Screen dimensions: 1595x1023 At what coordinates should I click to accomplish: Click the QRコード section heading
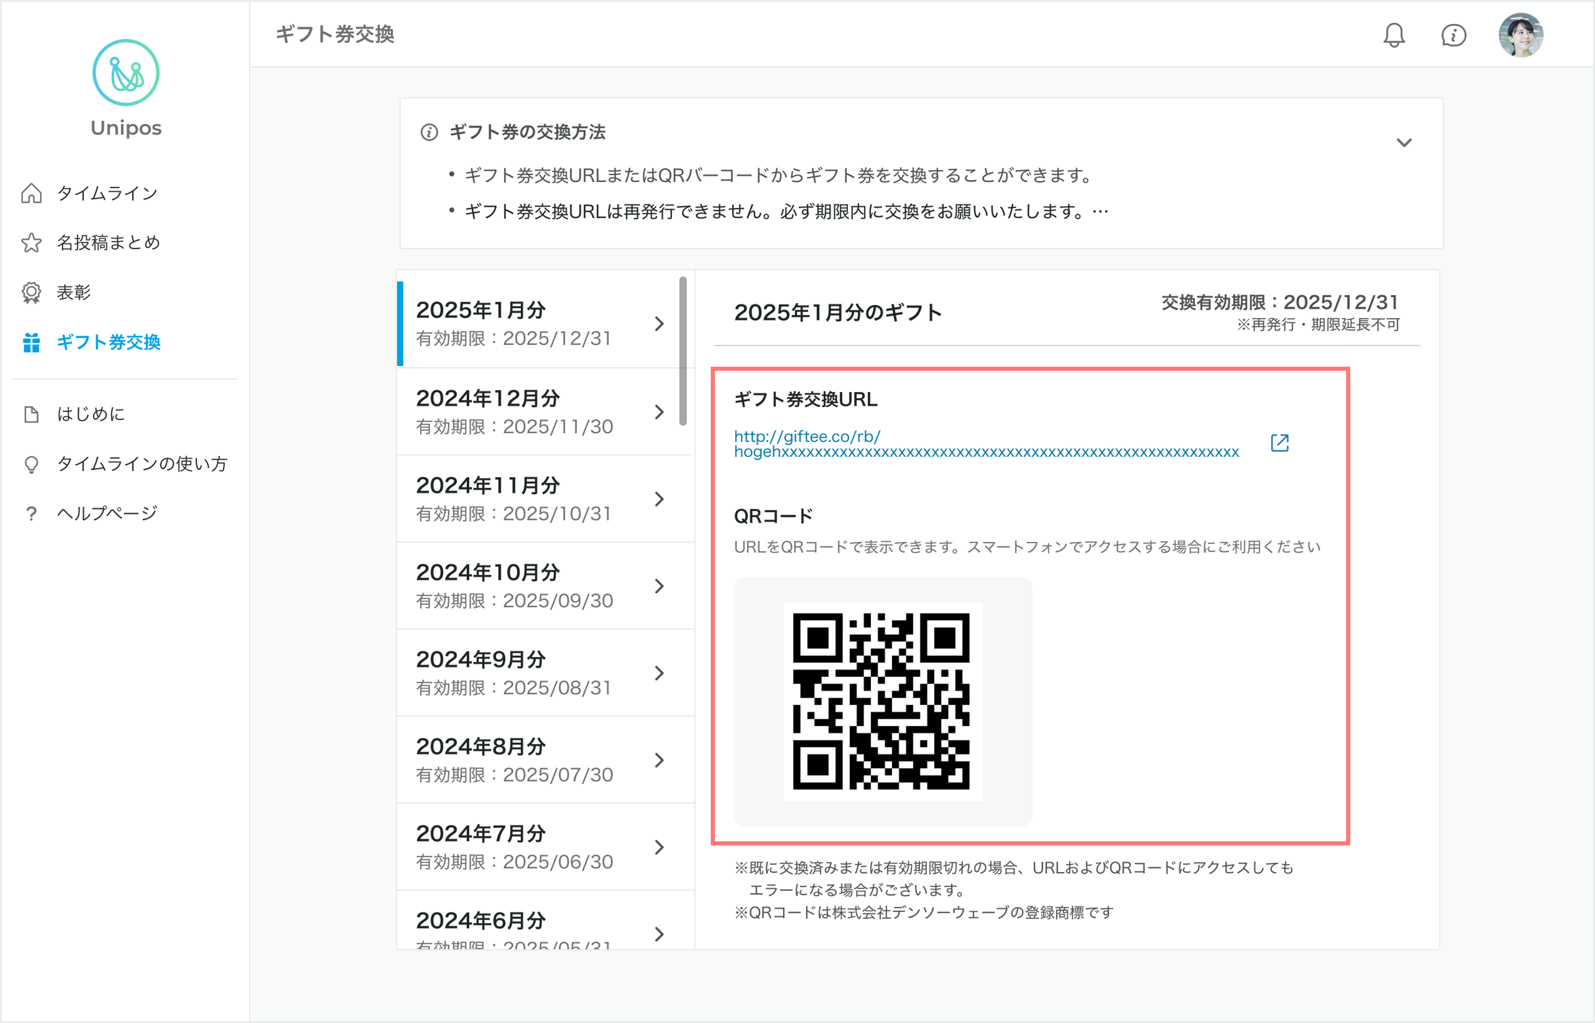pos(773,515)
